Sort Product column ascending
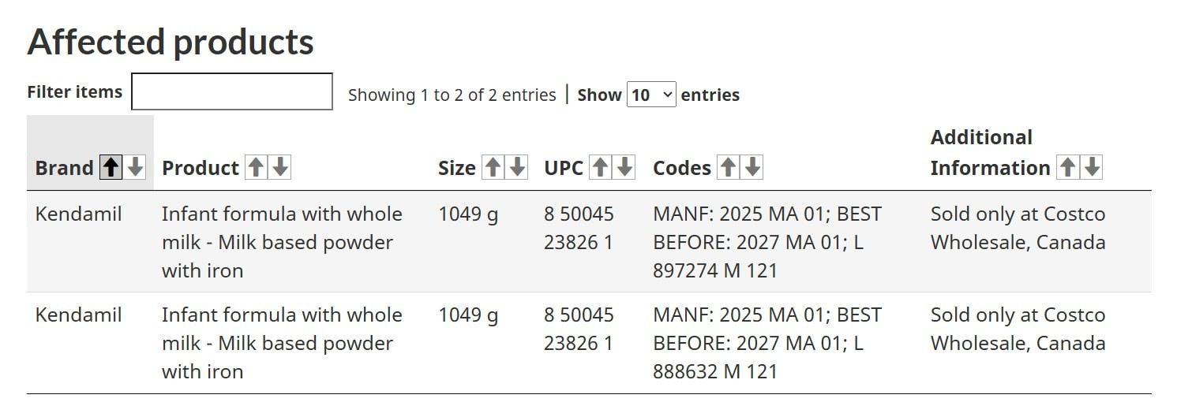Screen dimensions: 1177x417 256,167
